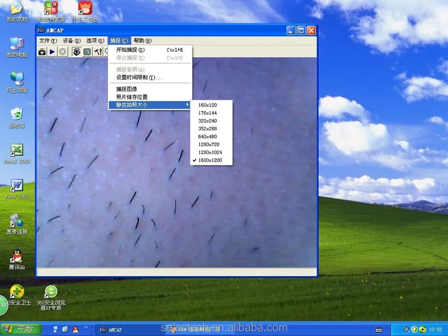Screen dimensions: 448x336
Task: Click the 开始 Start button
Action: pos(20,329)
